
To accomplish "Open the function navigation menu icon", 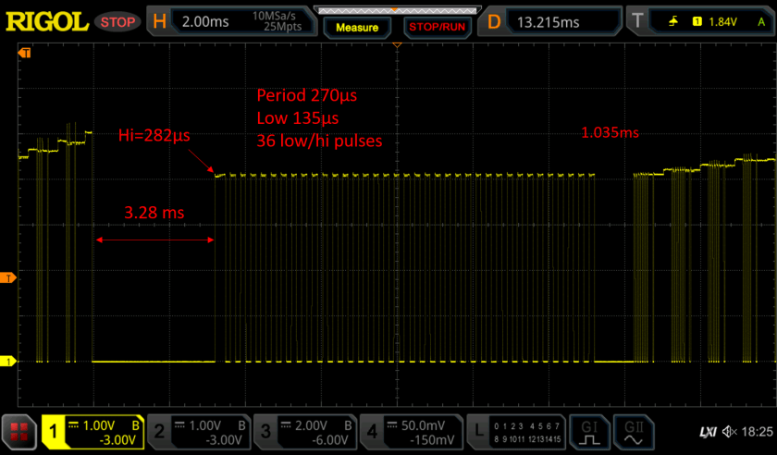I will [18, 432].
